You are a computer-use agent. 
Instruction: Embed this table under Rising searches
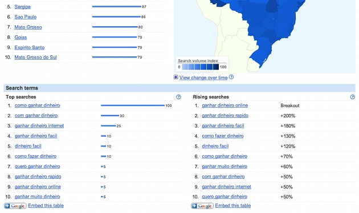pyautogui.click(x=233, y=206)
